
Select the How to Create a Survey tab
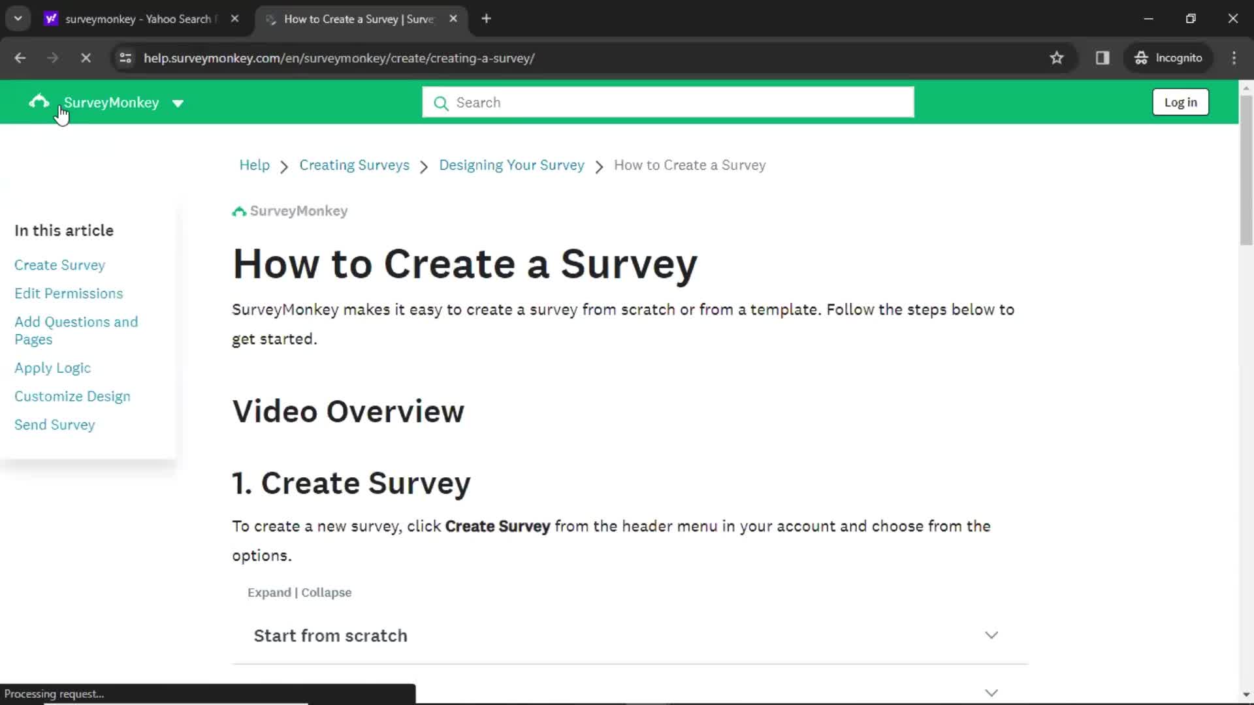point(359,19)
